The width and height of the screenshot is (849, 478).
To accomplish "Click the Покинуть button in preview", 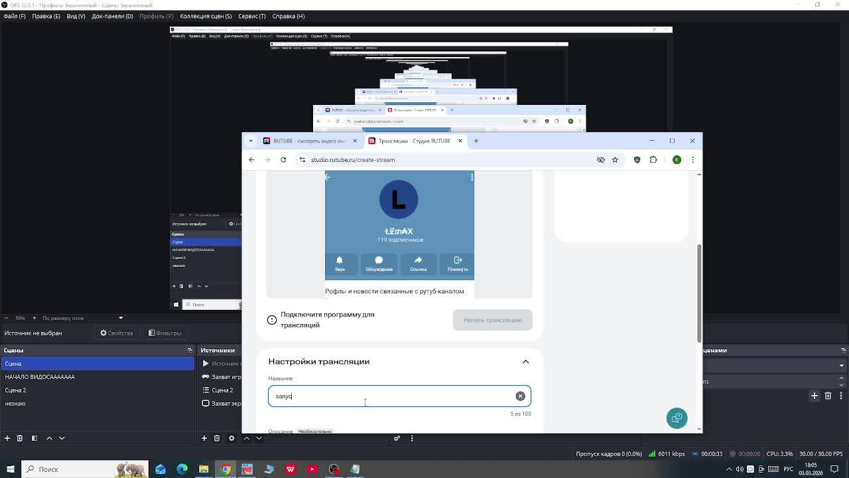I will [x=458, y=264].
